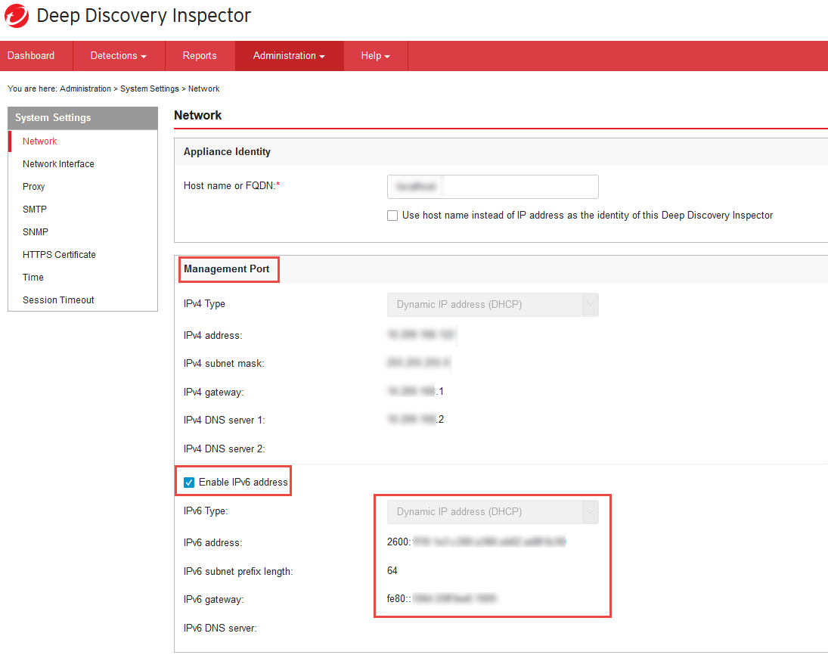Go to Session Timeout settings

pyautogui.click(x=58, y=300)
